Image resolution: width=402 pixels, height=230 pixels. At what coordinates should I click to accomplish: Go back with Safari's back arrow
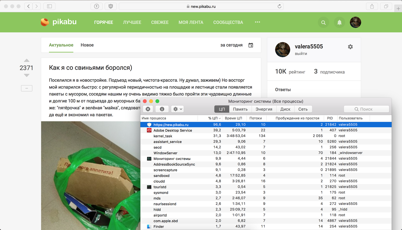28,6
